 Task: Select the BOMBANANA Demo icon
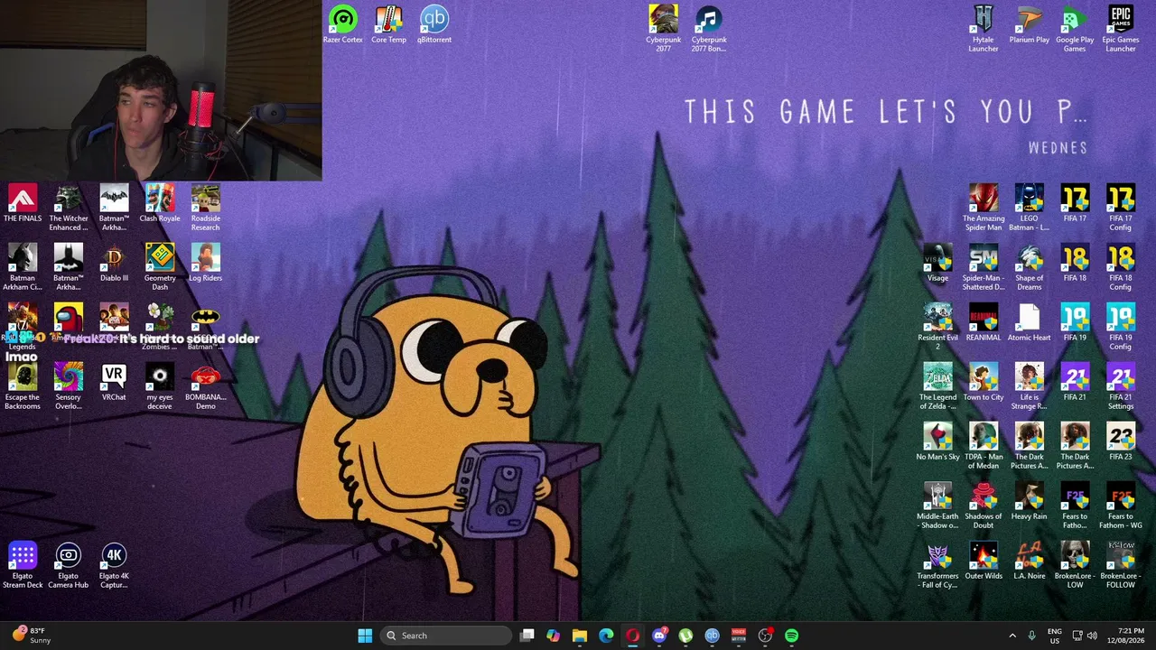206,386
